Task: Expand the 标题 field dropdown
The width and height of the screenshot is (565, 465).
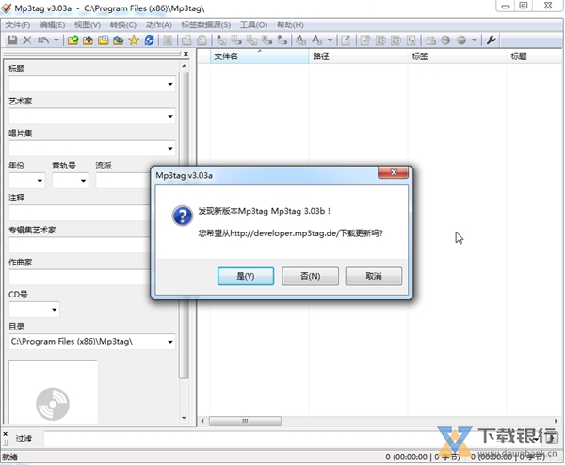Action: pos(170,85)
